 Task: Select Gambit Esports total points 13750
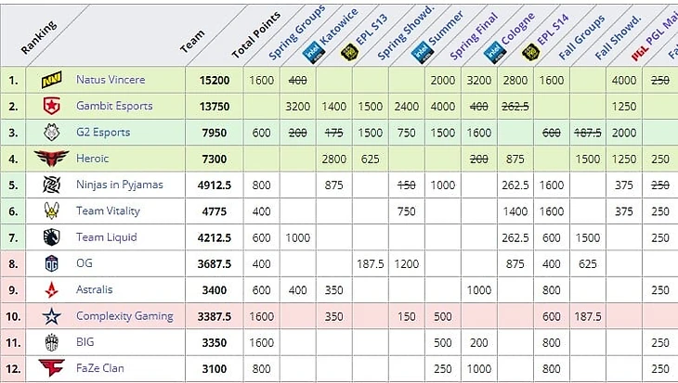pos(215,107)
